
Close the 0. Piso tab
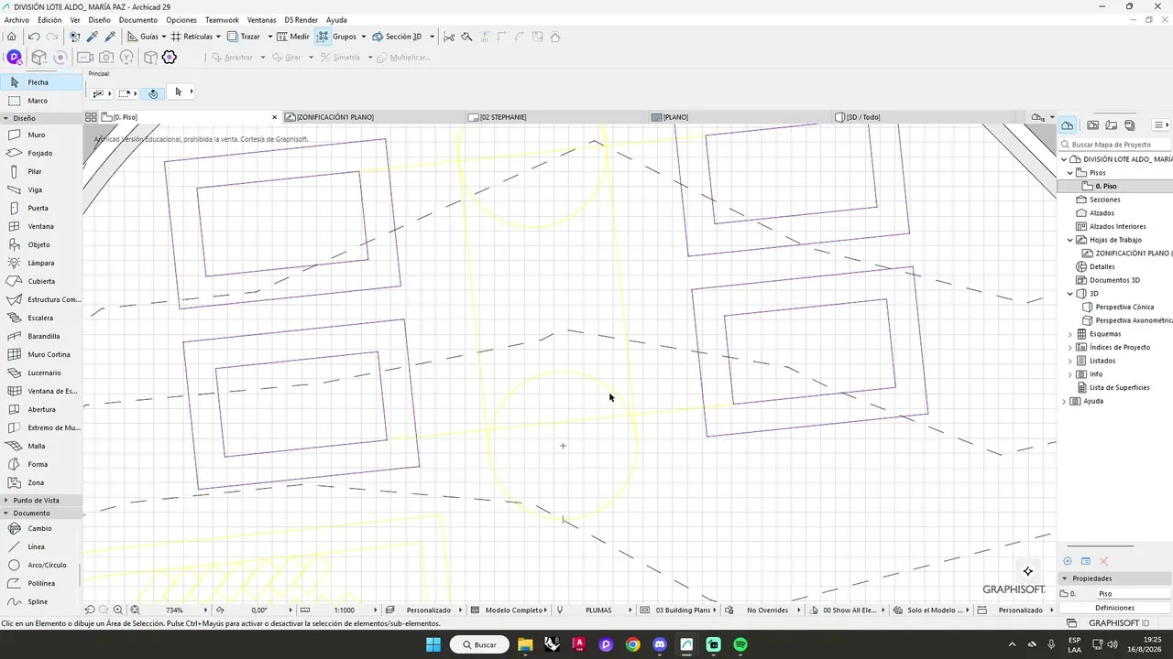point(274,117)
